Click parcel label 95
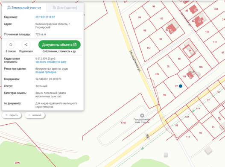The image size is (225, 167). [x=145, y=31]
